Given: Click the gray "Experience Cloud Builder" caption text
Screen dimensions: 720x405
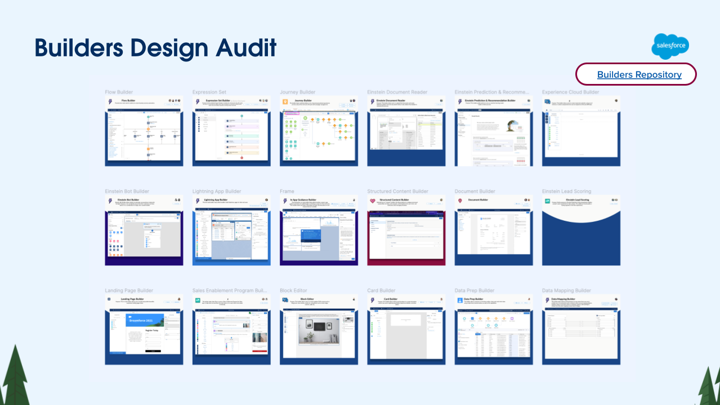Looking at the screenshot, I should [x=572, y=92].
